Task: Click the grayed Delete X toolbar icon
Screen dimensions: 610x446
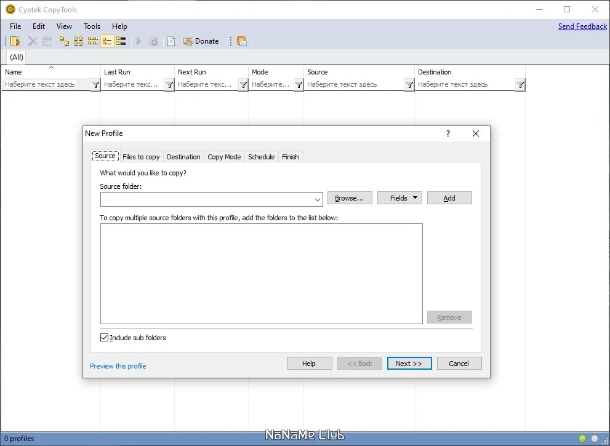Action: [33, 41]
